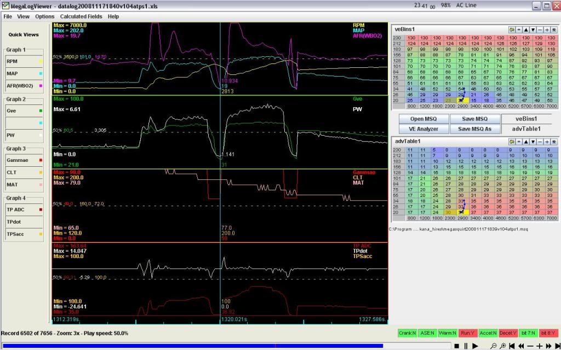Click the Save MSQ As button

point(474,128)
